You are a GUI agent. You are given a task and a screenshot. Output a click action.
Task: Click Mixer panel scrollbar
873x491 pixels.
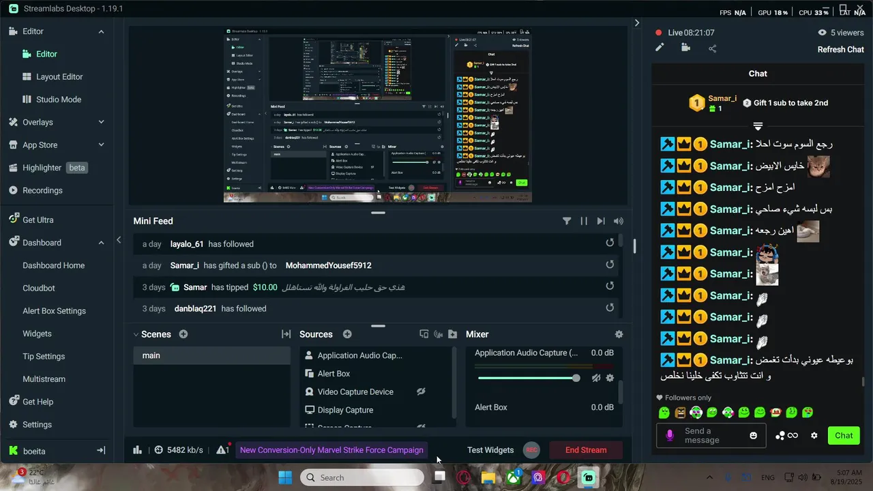pyautogui.click(x=620, y=392)
